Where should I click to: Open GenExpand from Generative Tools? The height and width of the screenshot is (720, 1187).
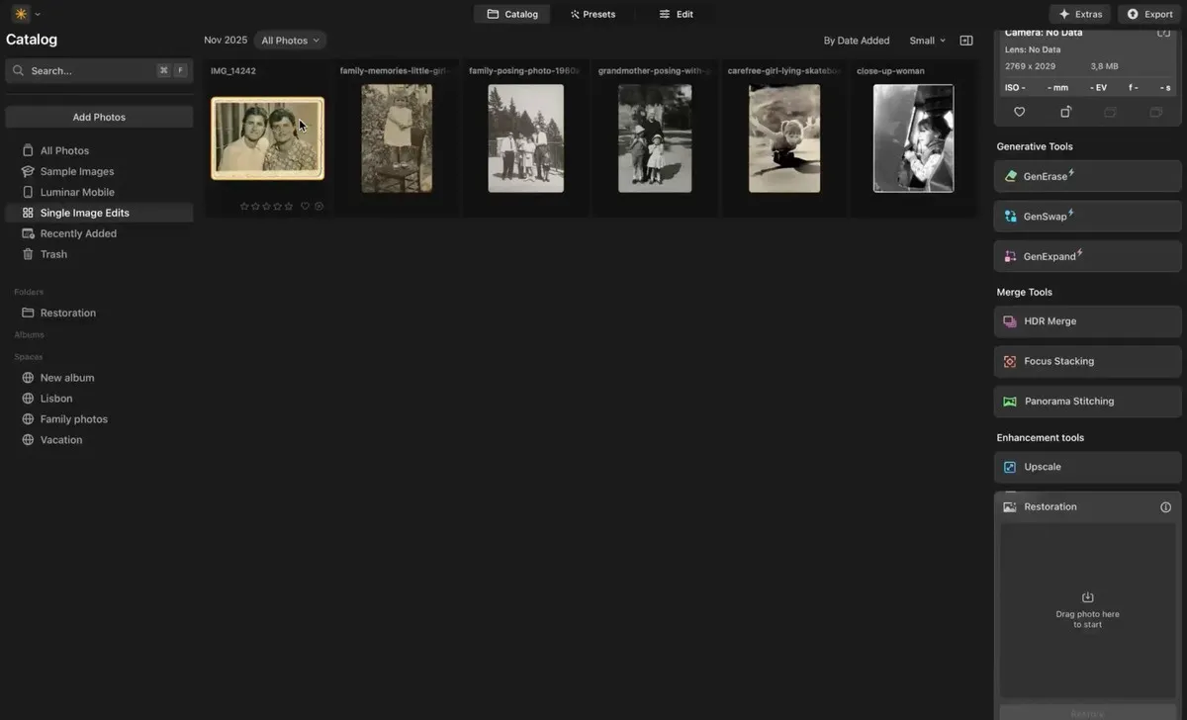pos(1086,255)
